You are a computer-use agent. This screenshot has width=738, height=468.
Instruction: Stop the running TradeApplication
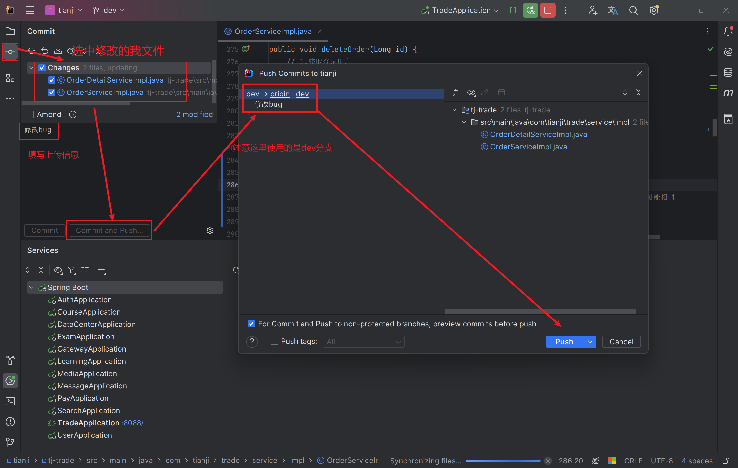tap(548, 11)
